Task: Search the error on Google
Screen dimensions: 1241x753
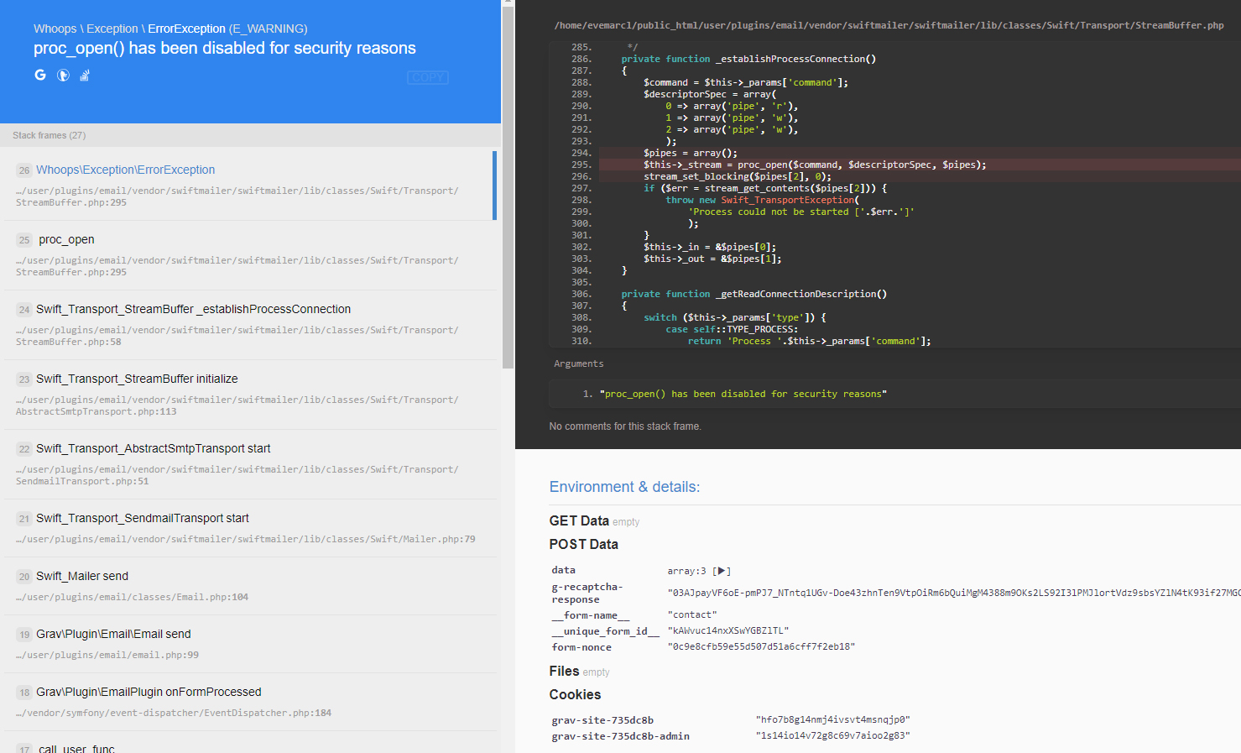Action: tap(40, 75)
